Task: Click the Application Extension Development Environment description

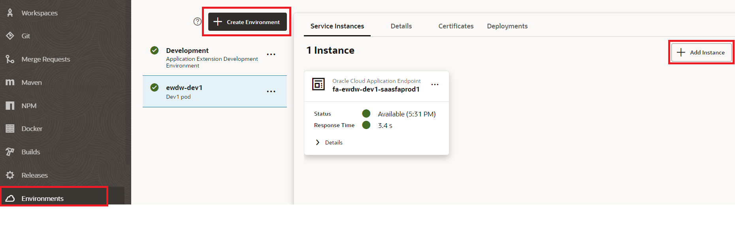Action: (x=212, y=62)
